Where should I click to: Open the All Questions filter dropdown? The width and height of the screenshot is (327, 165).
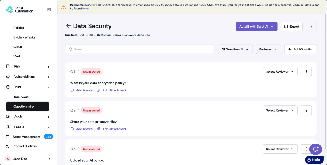click(235, 49)
